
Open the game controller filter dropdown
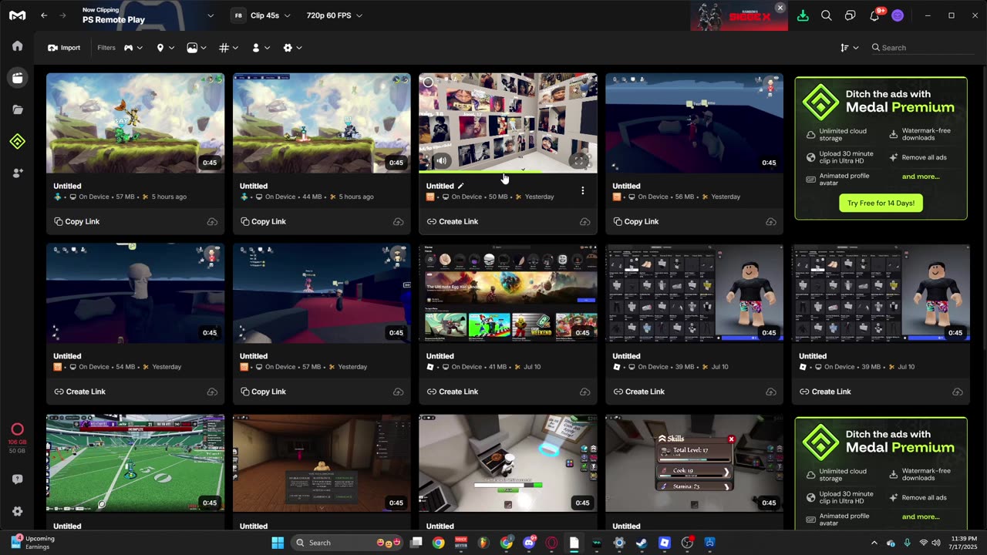133,48
